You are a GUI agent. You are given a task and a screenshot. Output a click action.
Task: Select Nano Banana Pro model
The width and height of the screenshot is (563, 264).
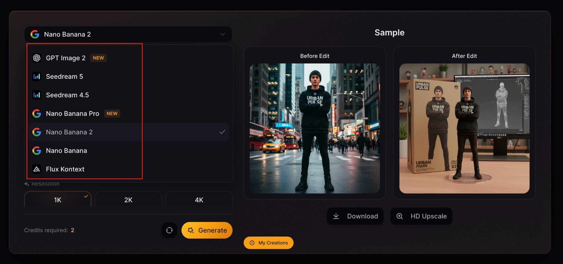pos(128,114)
